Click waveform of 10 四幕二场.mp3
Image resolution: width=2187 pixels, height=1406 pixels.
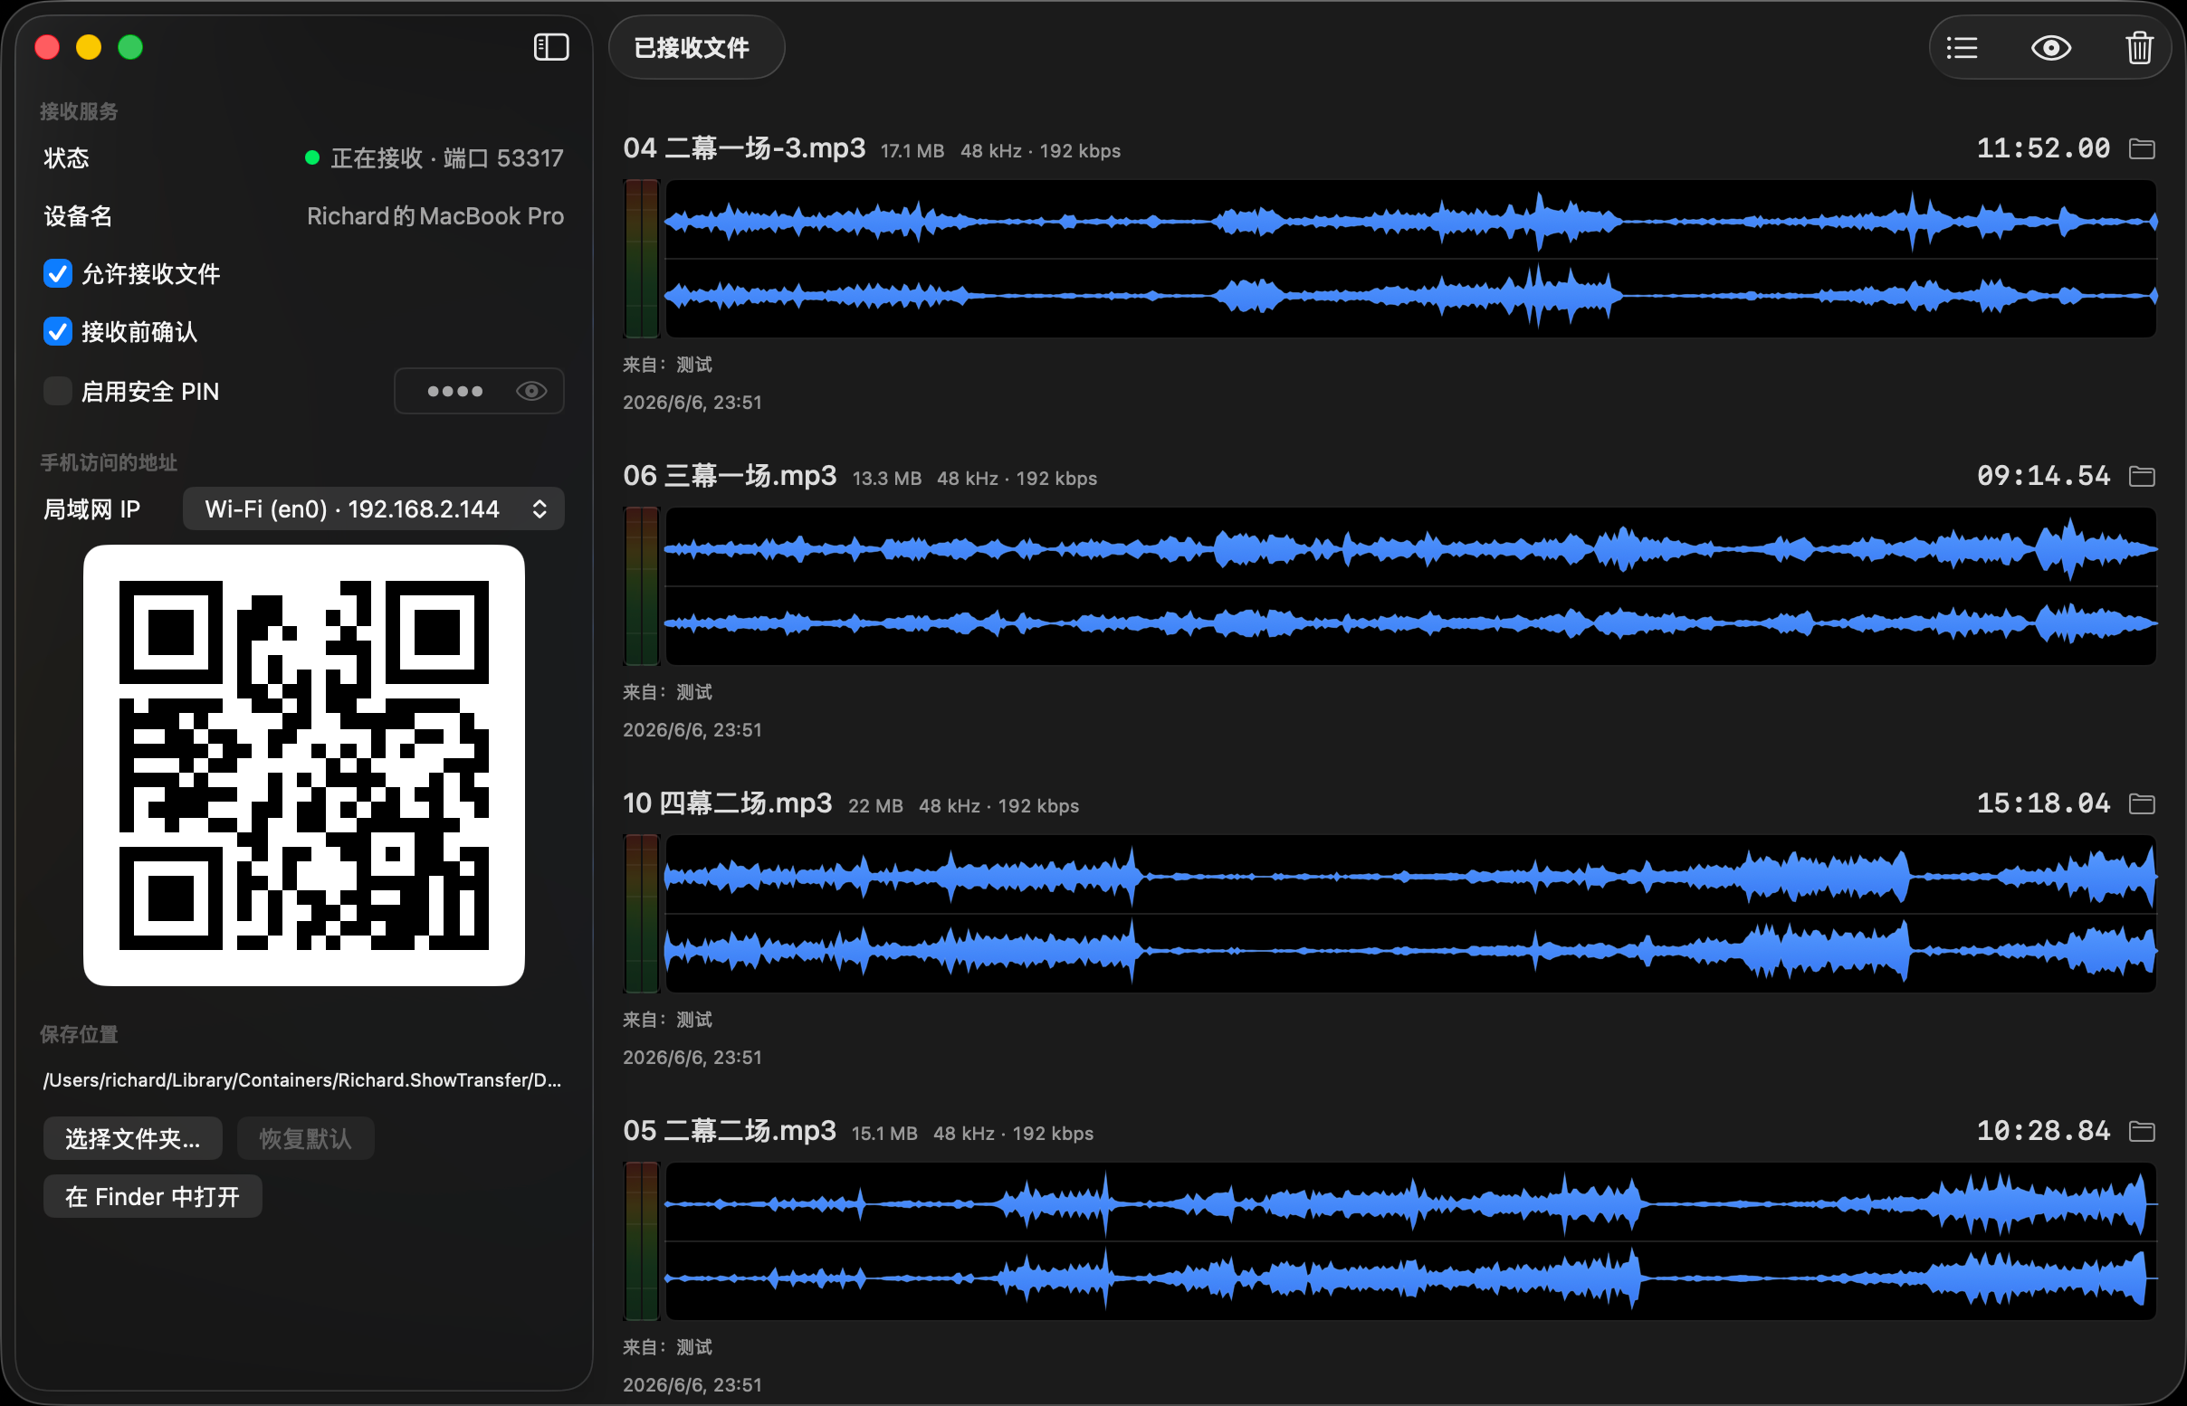[1411, 914]
